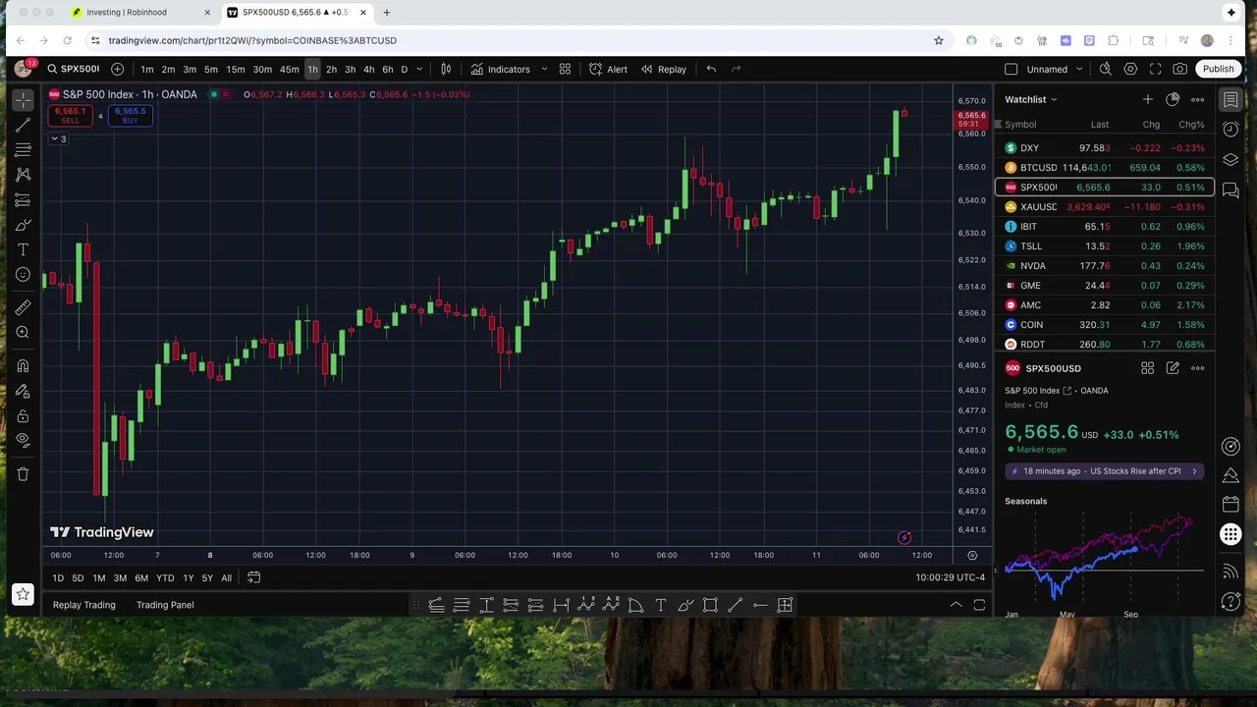This screenshot has width=1257, height=707.
Task: Enter fullscreen mode
Action: pyautogui.click(x=1155, y=69)
